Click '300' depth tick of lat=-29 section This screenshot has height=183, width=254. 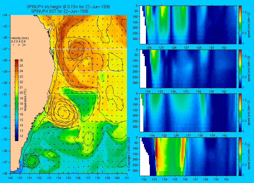pyautogui.click(x=135, y=83)
